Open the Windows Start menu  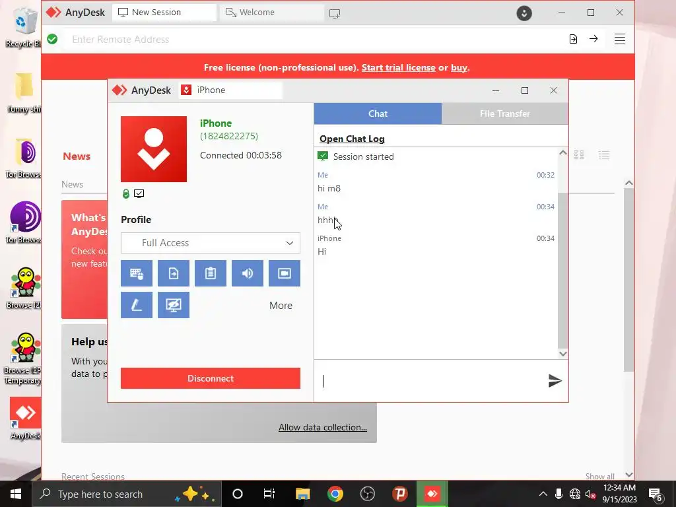pos(16,494)
